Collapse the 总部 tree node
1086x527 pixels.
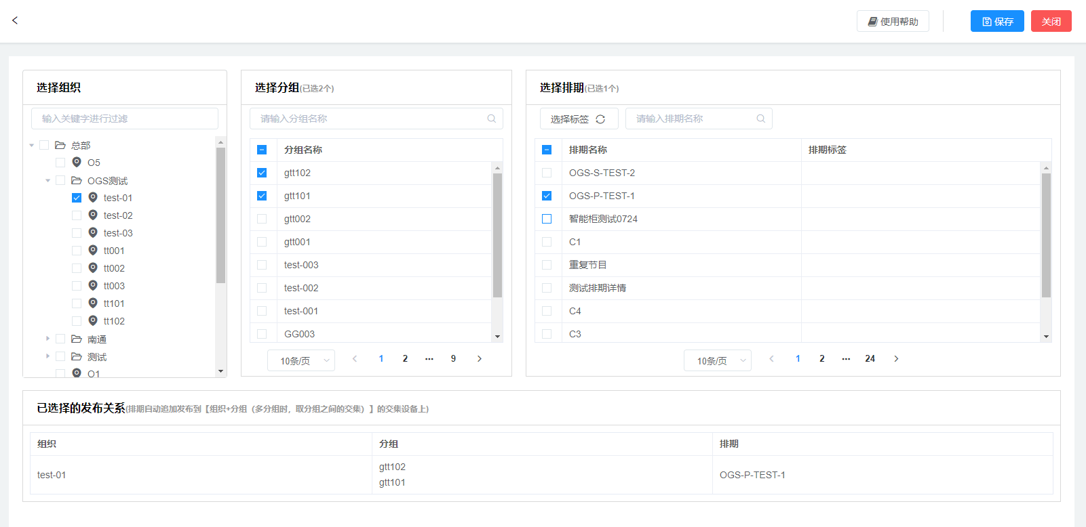pos(31,145)
